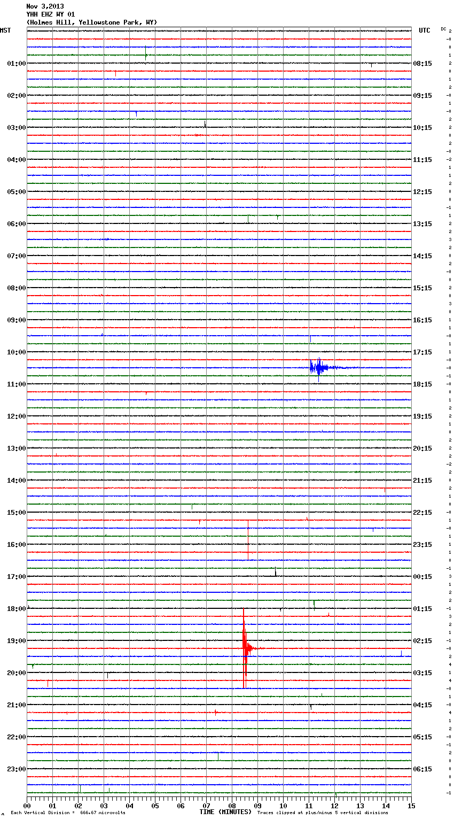Click the 18:15 UTC time label
454x820 pixels.
tap(422, 384)
